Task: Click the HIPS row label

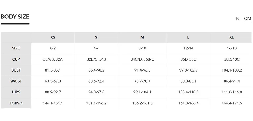Action: pyautogui.click(x=16, y=92)
